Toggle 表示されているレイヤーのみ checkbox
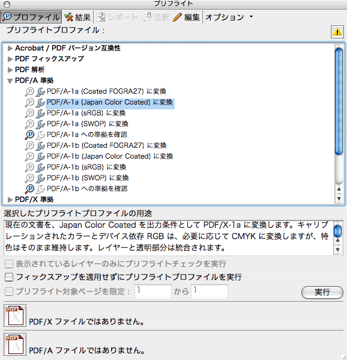347x360 pixels. pyautogui.click(x=9, y=264)
